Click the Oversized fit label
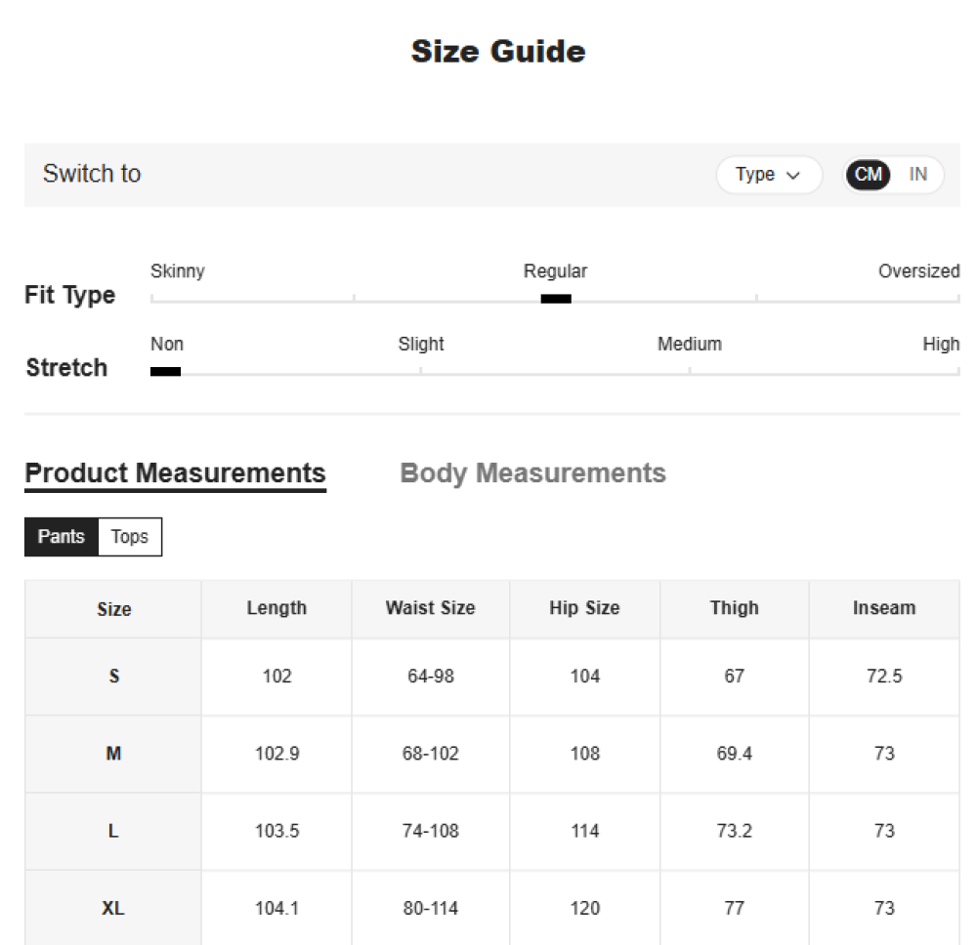 [x=918, y=271]
